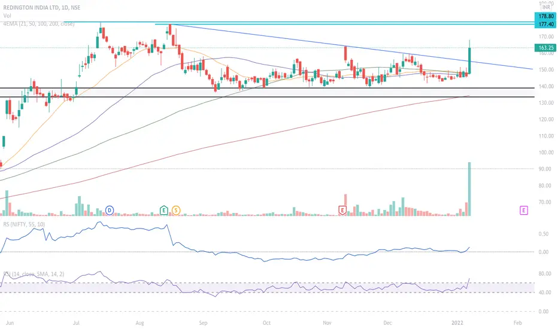Click the tall green breakout candle in January
Viewport: 558px width, 329px height.
pyautogui.click(x=469, y=60)
